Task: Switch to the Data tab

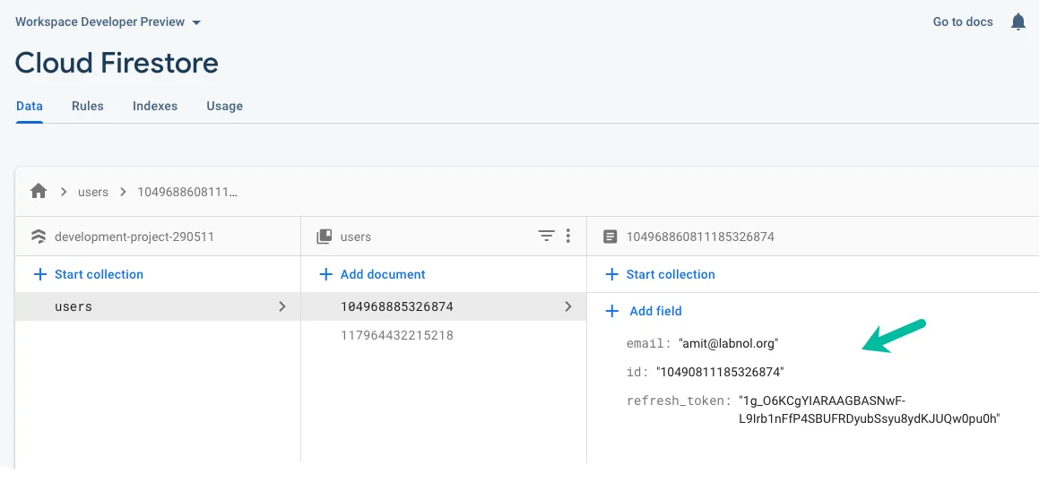Action: tap(30, 106)
